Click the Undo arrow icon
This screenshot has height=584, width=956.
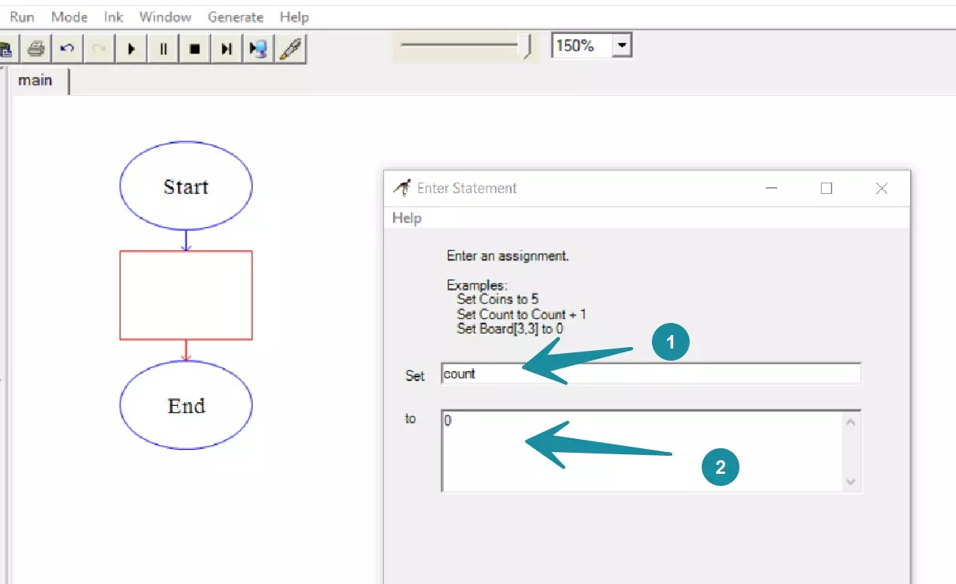67,48
